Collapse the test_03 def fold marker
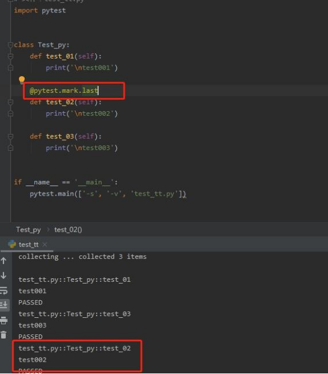 (10, 136)
